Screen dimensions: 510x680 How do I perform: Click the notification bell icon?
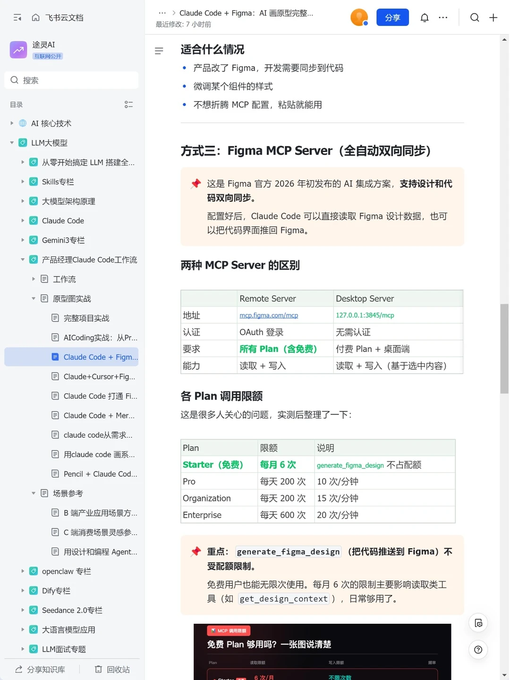425,17
